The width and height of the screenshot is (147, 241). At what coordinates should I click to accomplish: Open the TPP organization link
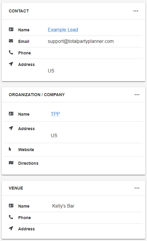55,114
